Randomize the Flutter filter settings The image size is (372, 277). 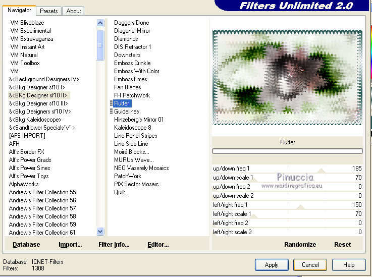(x=300, y=245)
